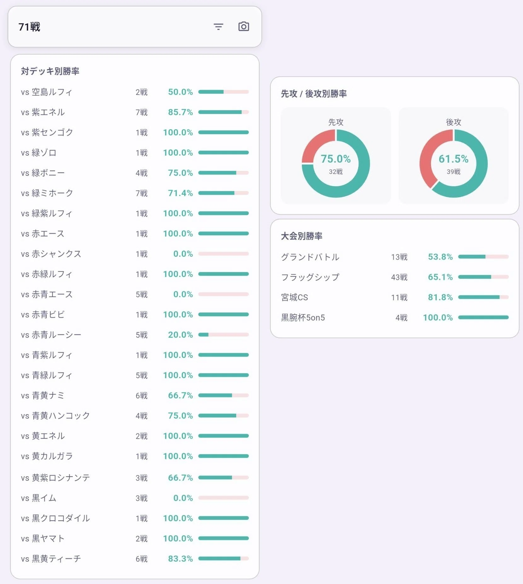
Task: Click the vs 黒ヤマト label
Action: coord(43,539)
